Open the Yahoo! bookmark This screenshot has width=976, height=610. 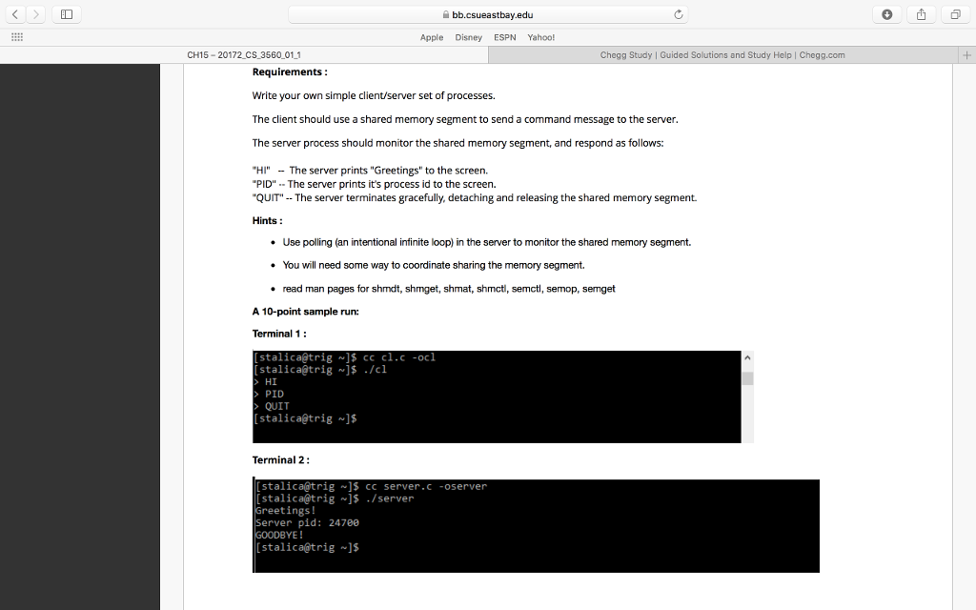point(540,37)
